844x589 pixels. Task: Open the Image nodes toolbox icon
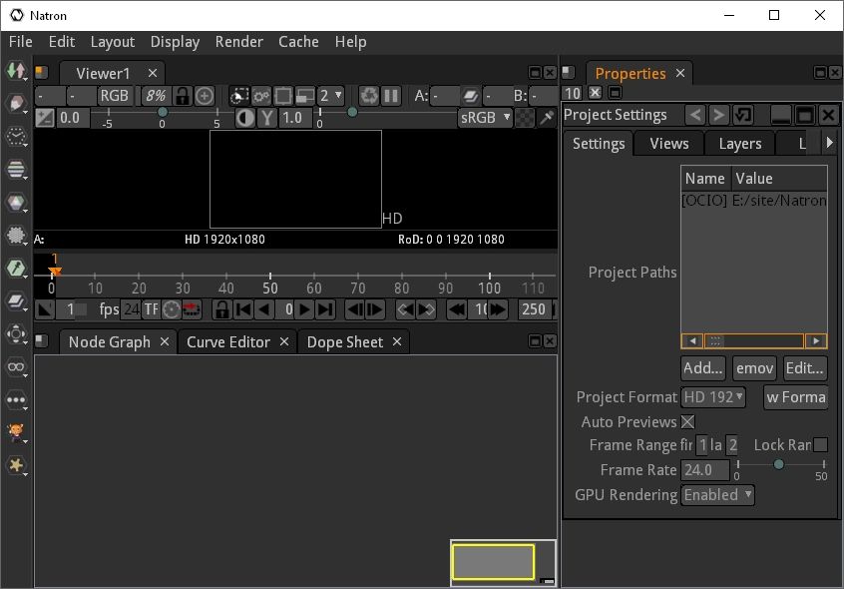pyautogui.click(x=16, y=71)
